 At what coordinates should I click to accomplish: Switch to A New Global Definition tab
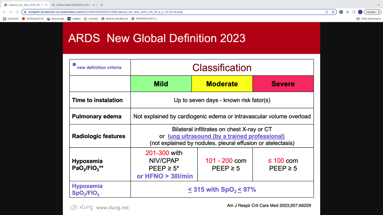[x=73, y=5]
